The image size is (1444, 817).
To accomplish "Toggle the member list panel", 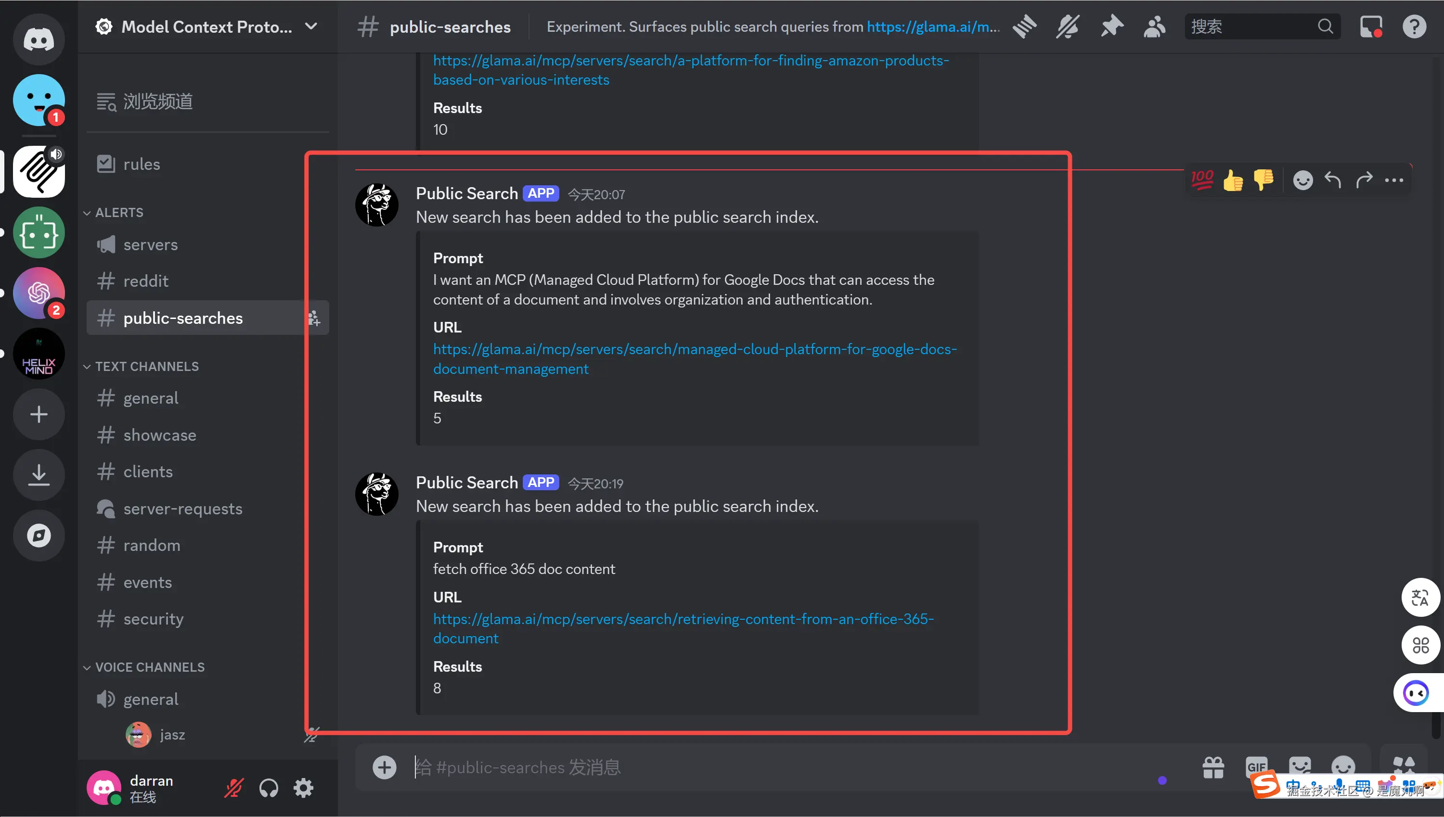I will point(1154,27).
